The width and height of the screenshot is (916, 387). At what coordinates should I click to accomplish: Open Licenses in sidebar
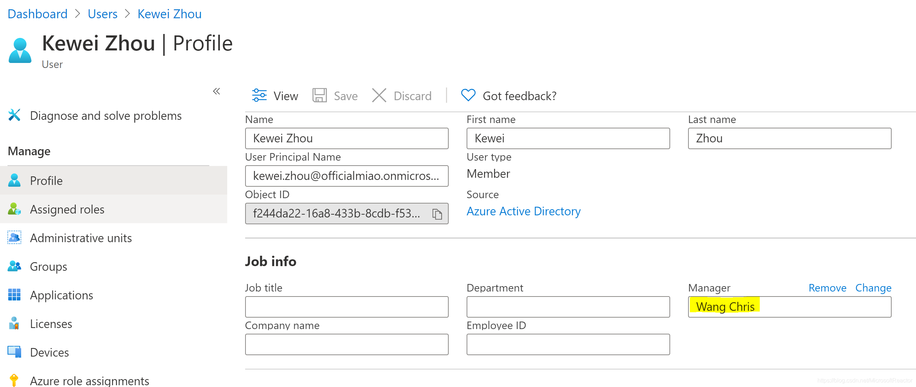click(x=51, y=324)
